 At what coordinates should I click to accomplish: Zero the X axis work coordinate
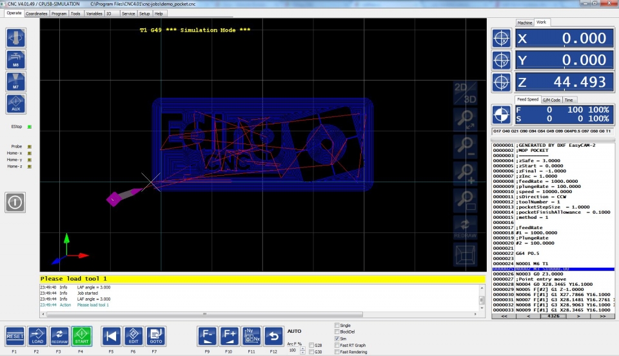click(x=502, y=38)
